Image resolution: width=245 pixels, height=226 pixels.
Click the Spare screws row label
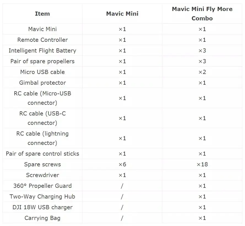(42, 164)
